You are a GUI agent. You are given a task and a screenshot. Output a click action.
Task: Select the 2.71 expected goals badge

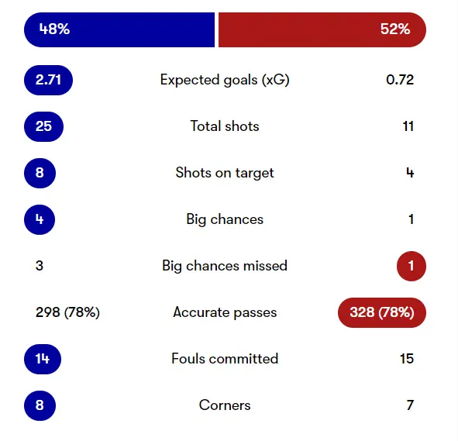pos(48,80)
